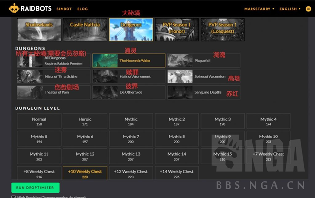Viewport: 315px width, 198px height.
Task: Click the Sanguine Depths thumbnail image
Action: pos(180,92)
